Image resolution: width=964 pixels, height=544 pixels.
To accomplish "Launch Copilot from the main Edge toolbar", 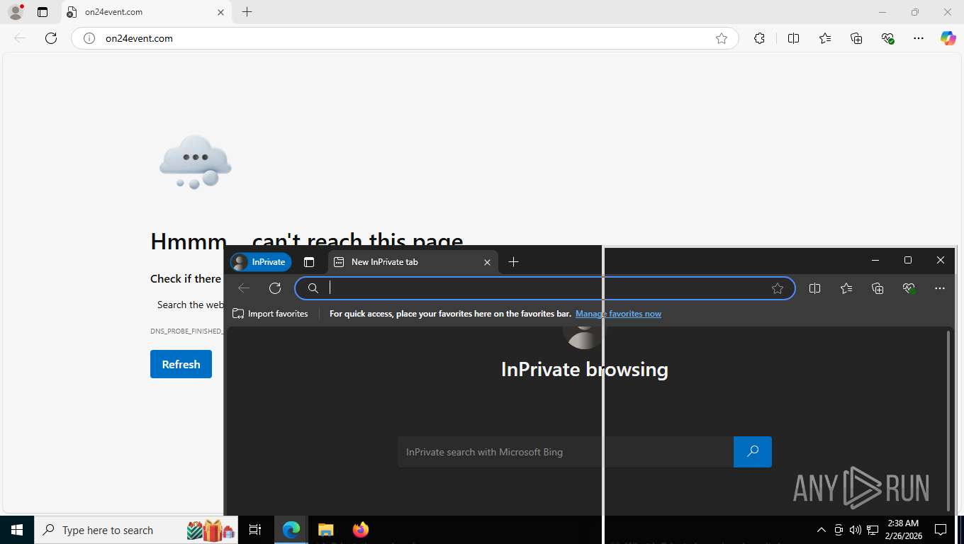I will point(948,38).
